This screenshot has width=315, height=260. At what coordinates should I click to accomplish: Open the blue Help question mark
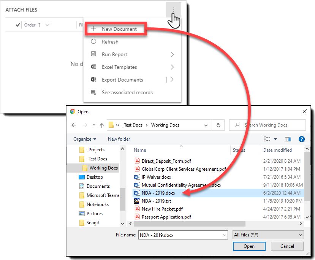(302, 139)
